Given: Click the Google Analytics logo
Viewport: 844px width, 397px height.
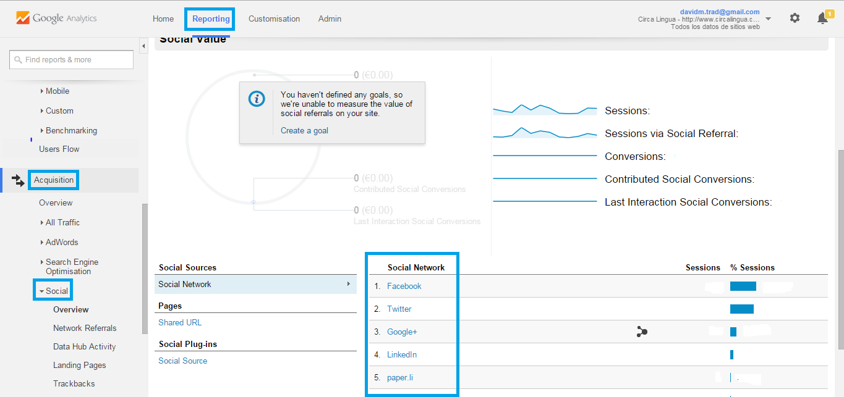Looking at the screenshot, I should tap(56, 19).
